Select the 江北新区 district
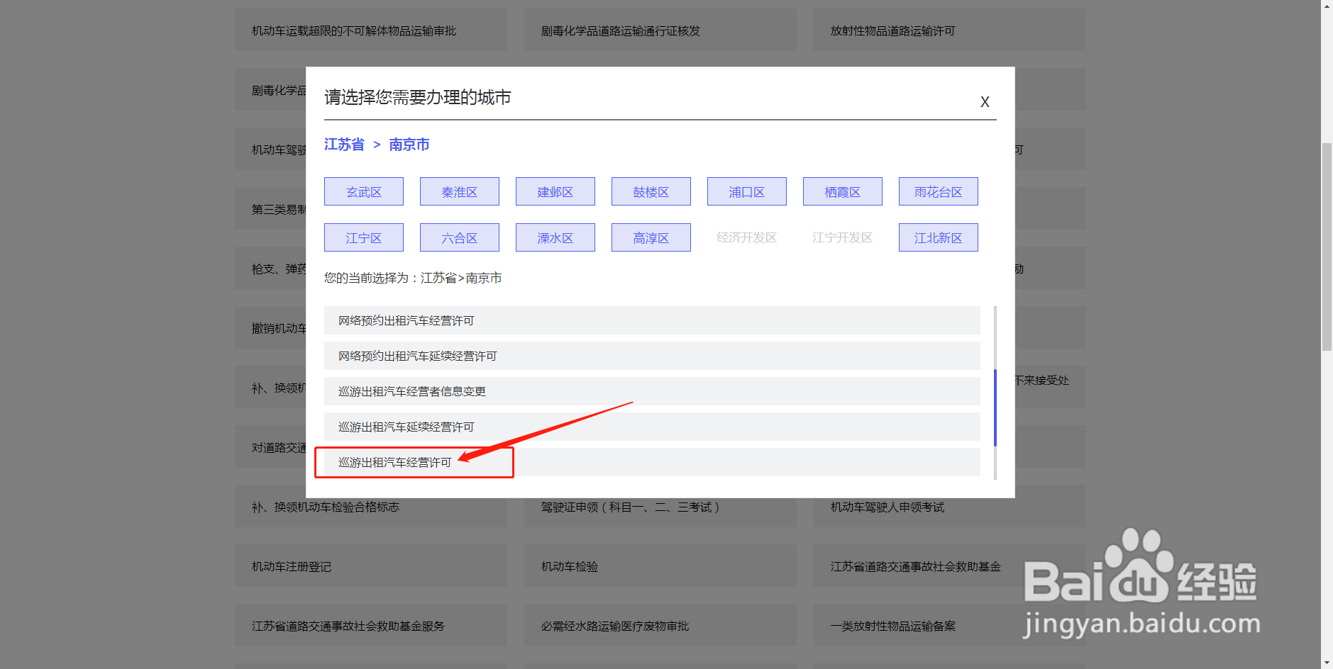 [938, 237]
